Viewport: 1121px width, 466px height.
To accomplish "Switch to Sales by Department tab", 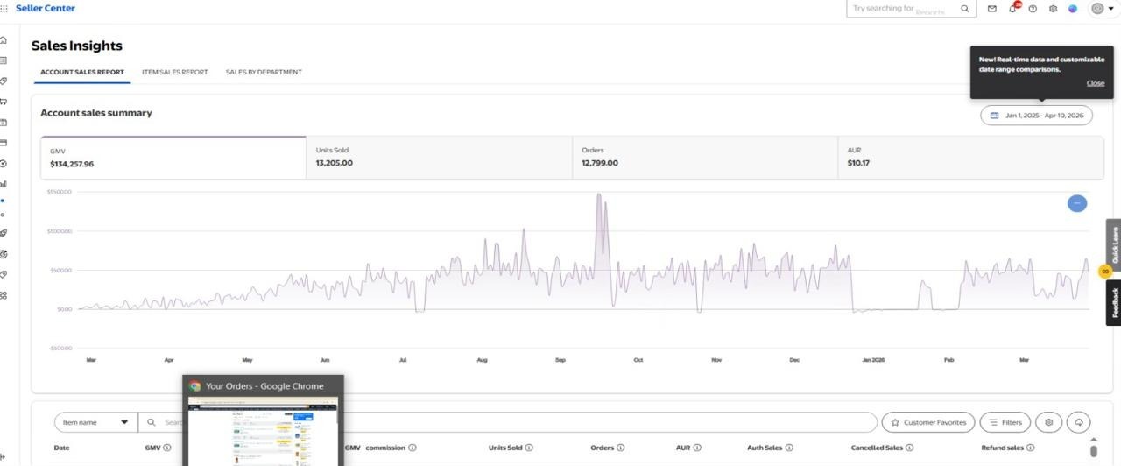I will point(264,72).
